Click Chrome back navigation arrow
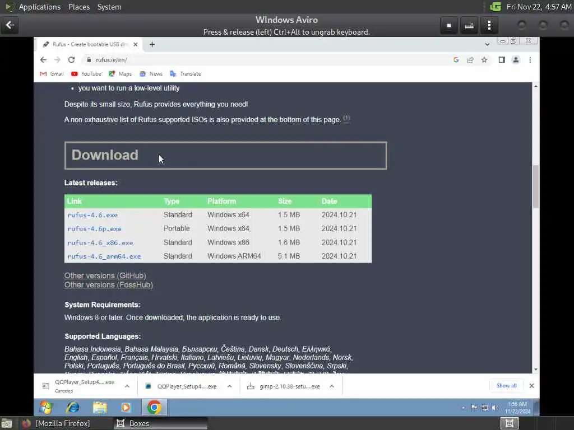This screenshot has height=430, width=574. (43, 59)
